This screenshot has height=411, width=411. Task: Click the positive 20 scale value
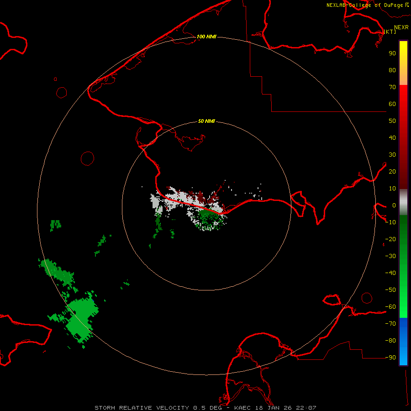(x=392, y=172)
